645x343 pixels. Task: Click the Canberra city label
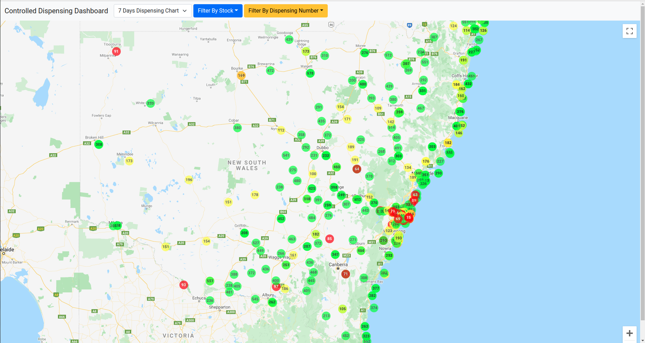[x=338, y=264]
